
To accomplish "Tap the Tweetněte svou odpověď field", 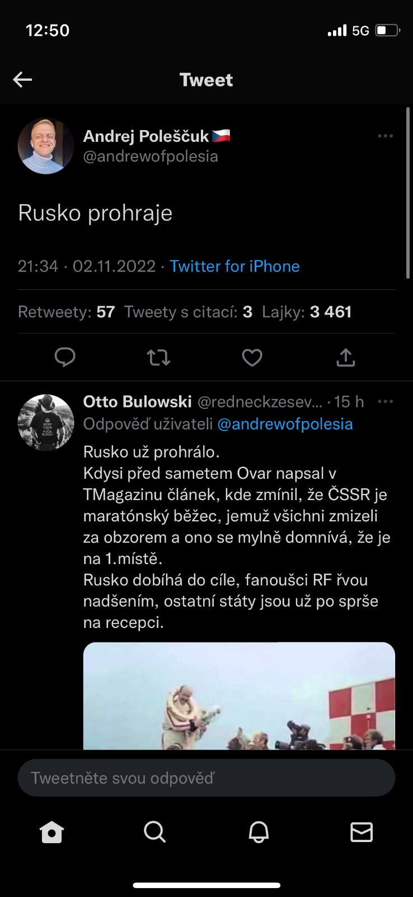I will tap(206, 778).
